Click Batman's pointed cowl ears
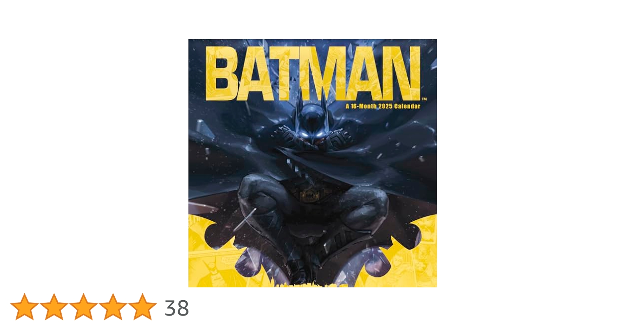Viewport: 626px width, 327px height. (x=312, y=99)
